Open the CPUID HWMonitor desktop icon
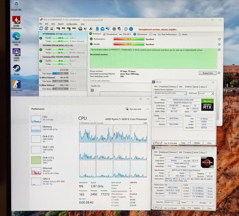 point(16,23)
